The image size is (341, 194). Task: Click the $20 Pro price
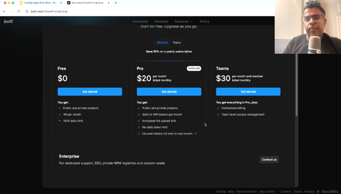point(144,78)
